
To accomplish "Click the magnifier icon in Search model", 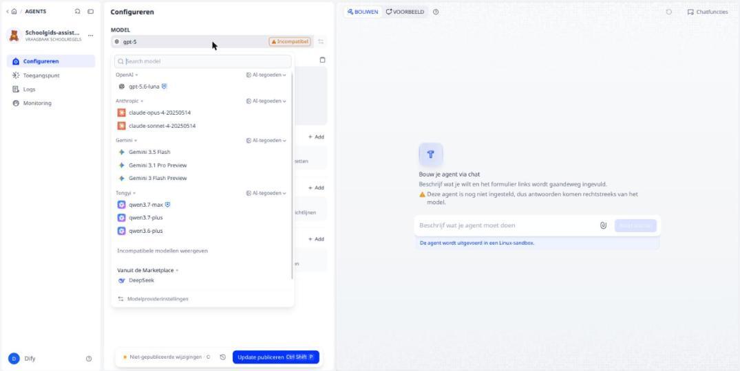I will pyautogui.click(x=121, y=61).
